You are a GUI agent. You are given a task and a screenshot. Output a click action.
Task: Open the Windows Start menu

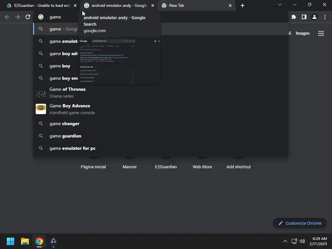click(10, 241)
